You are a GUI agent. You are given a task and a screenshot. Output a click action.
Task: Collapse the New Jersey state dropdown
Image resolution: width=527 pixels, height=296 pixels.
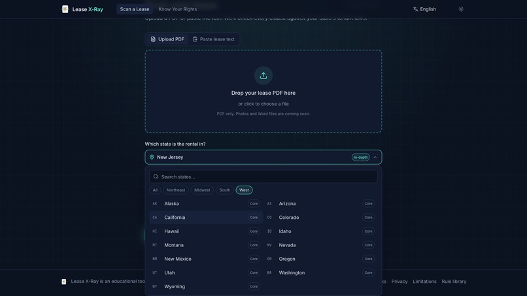point(263,157)
